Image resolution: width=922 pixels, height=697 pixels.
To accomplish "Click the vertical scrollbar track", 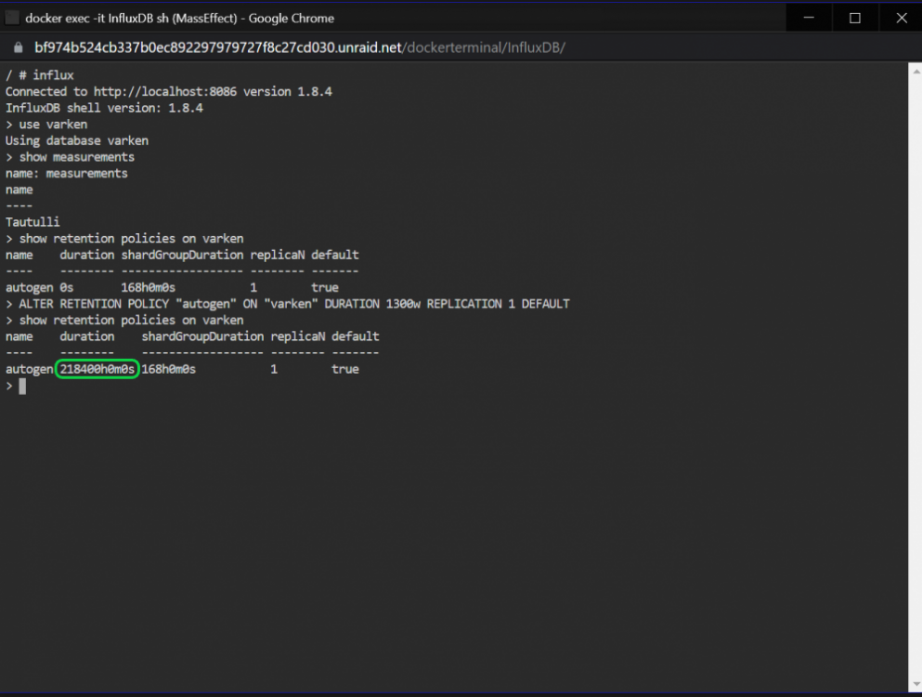I will click(x=916, y=376).
